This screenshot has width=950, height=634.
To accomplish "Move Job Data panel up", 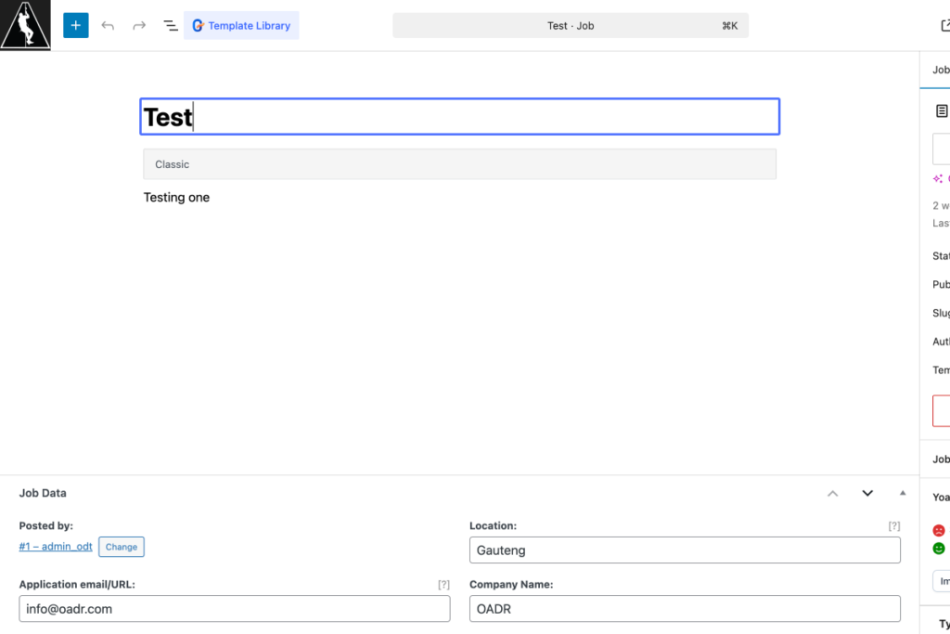I will pyautogui.click(x=833, y=494).
